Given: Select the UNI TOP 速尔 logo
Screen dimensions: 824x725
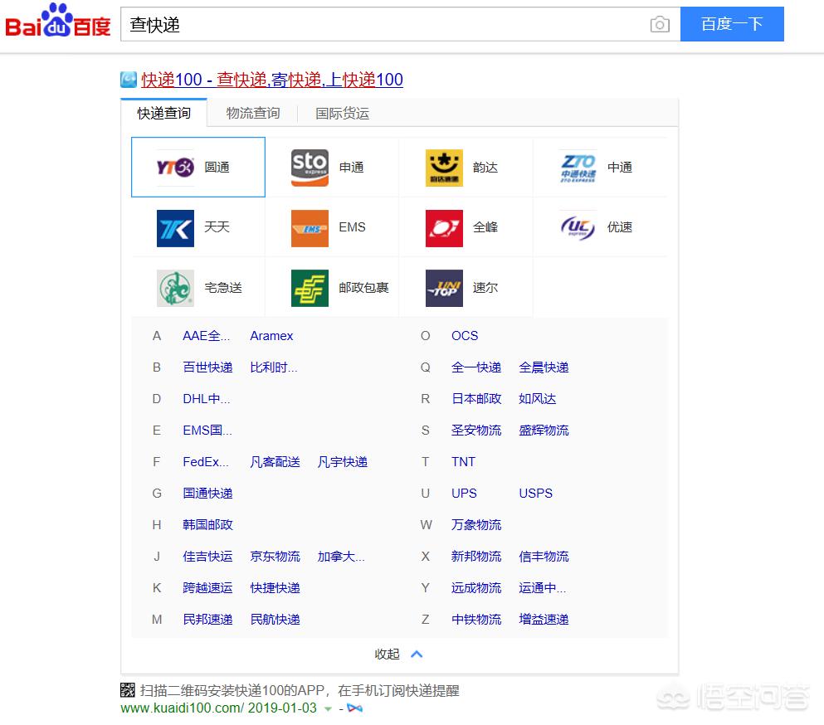Looking at the screenshot, I should coord(444,288).
